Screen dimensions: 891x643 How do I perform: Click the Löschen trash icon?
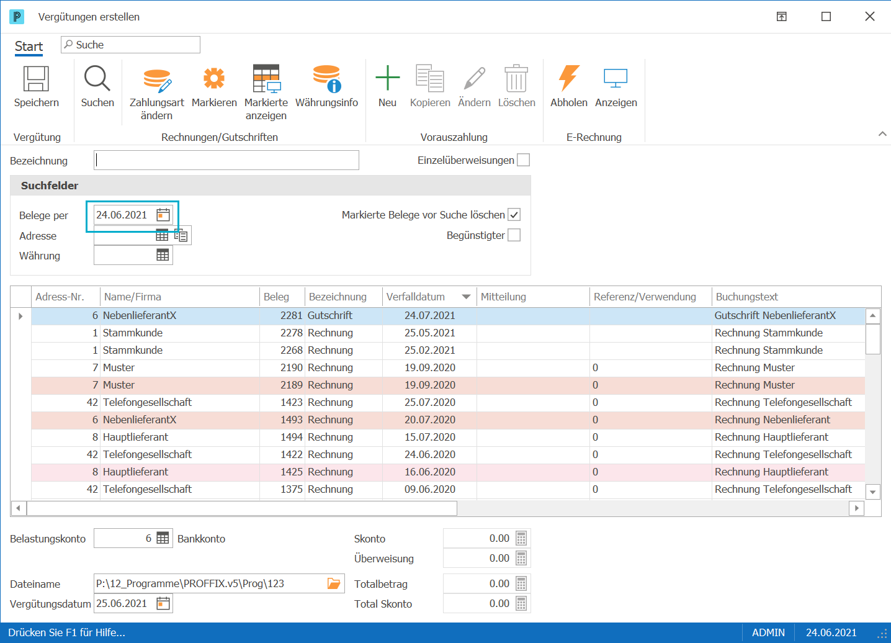pos(516,79)
